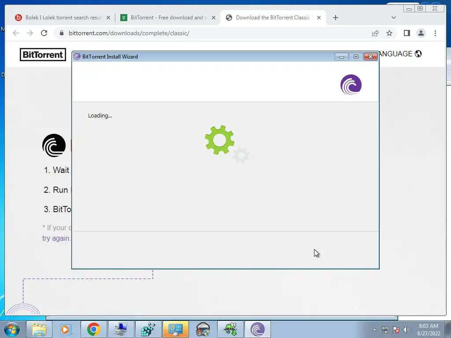
Task: Close the BitTorrent Free download tab
Action: tap(214, 18)
